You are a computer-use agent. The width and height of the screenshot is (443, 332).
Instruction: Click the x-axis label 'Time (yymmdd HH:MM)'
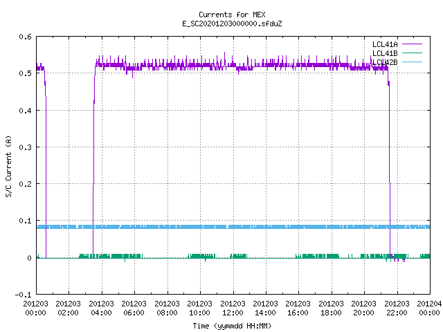pos(232,326)
